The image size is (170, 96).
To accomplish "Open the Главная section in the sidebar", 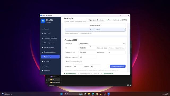I will tap(50, 29).
